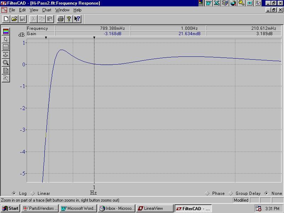Click the rainbow color palette icon

[6, 32]
